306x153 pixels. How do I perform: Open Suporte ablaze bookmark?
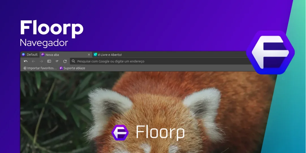(72, 68)
